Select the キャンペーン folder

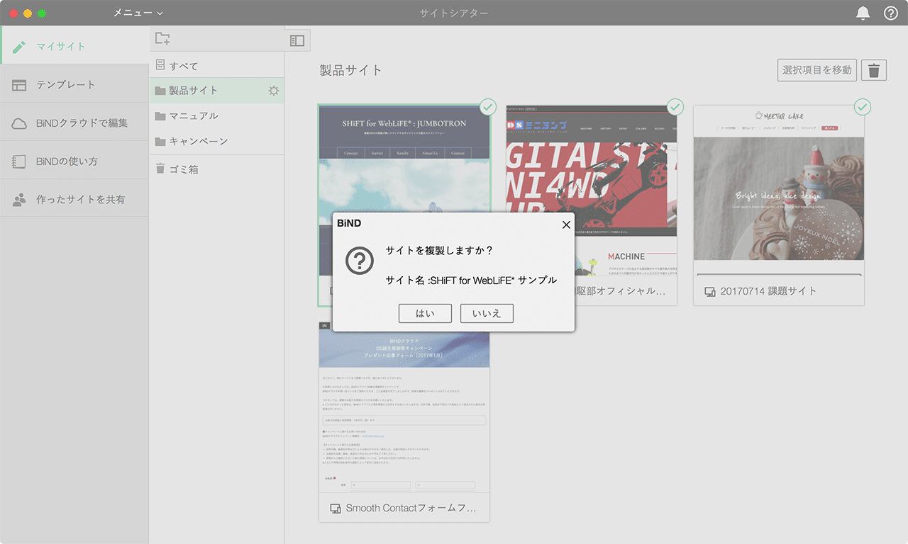tap(216, 141)
